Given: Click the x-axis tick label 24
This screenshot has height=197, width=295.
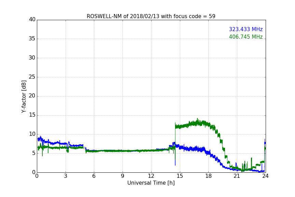Looking at the screenshot, I should pos(265,176).
